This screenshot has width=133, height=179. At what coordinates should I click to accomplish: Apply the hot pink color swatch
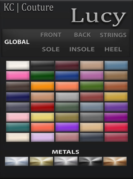click(18, 76)
